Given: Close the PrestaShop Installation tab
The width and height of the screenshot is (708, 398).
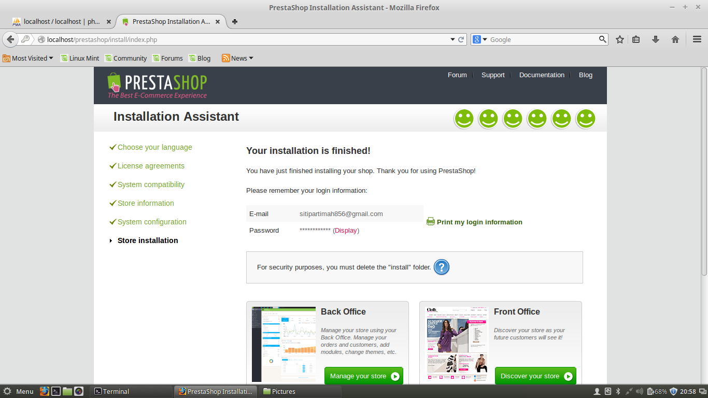Looking at the screenshot, I should pos(218,22).
